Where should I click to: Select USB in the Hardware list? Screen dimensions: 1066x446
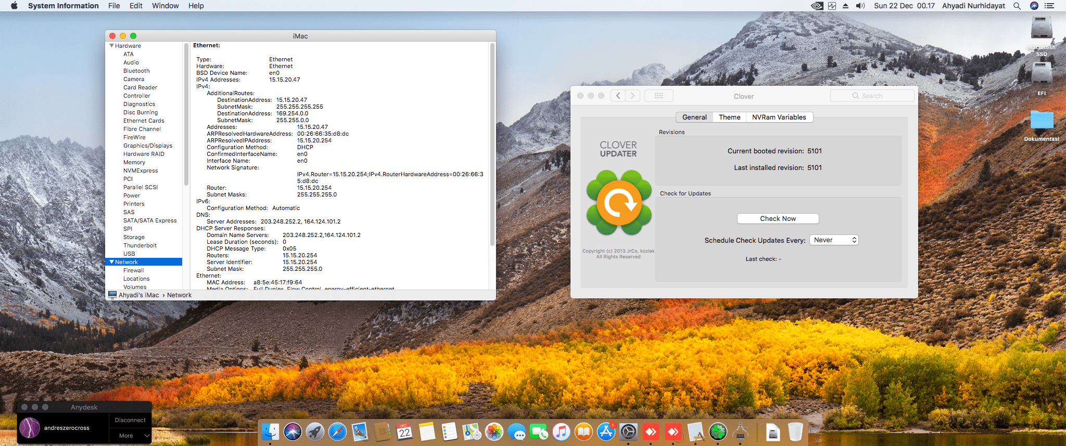click(x=129, y=254)
